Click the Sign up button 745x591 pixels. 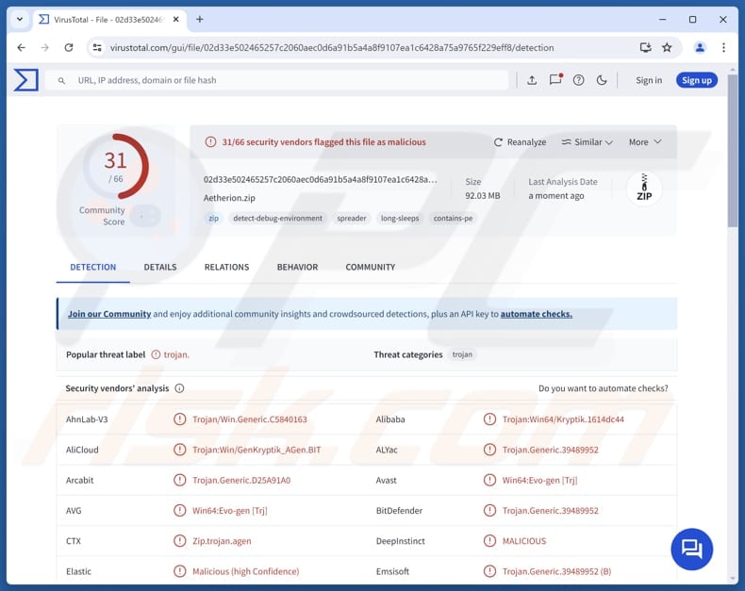click(696, 80)
